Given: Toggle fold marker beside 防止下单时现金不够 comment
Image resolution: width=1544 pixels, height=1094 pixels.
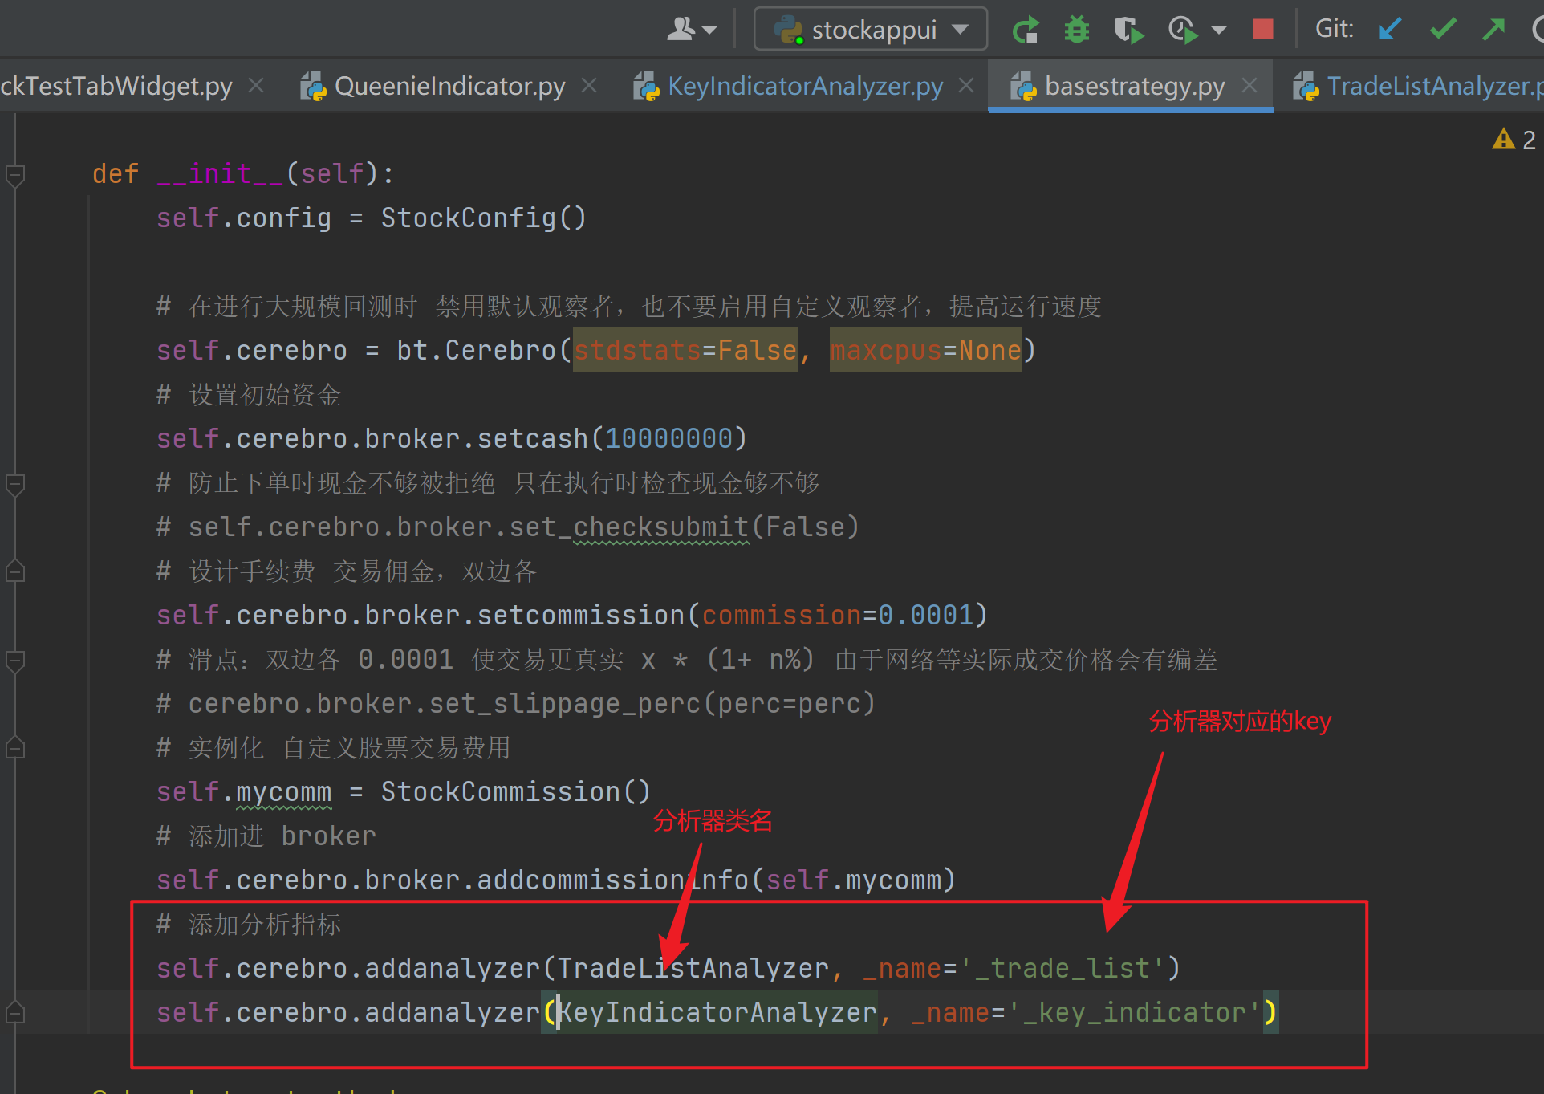Looking at the screenshot, I should 14,484.
